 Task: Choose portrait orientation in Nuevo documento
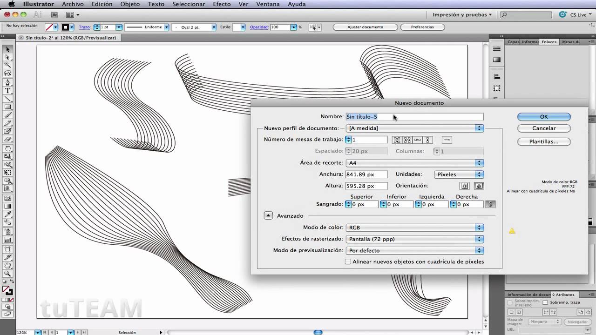tap(464, 186)
